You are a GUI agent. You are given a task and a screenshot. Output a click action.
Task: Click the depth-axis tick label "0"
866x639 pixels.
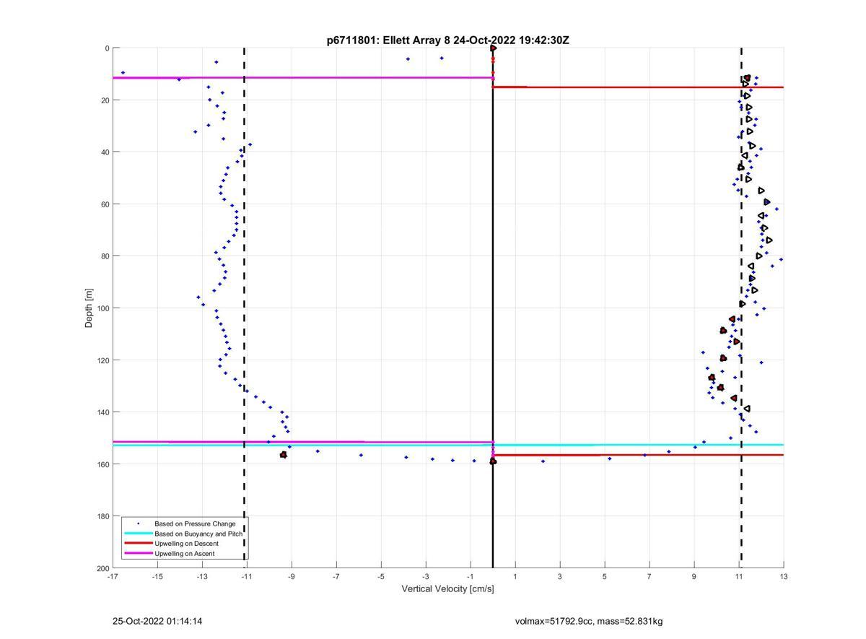107,48
